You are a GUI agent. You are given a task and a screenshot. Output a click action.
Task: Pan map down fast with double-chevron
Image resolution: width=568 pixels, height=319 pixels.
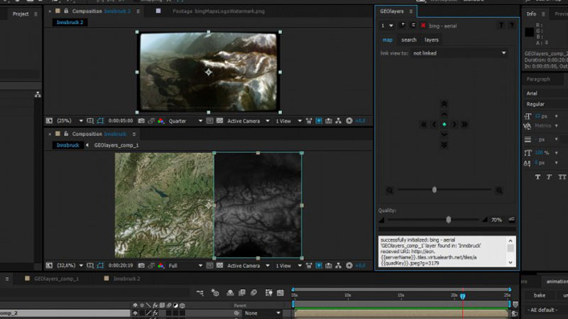coord(444,145)
